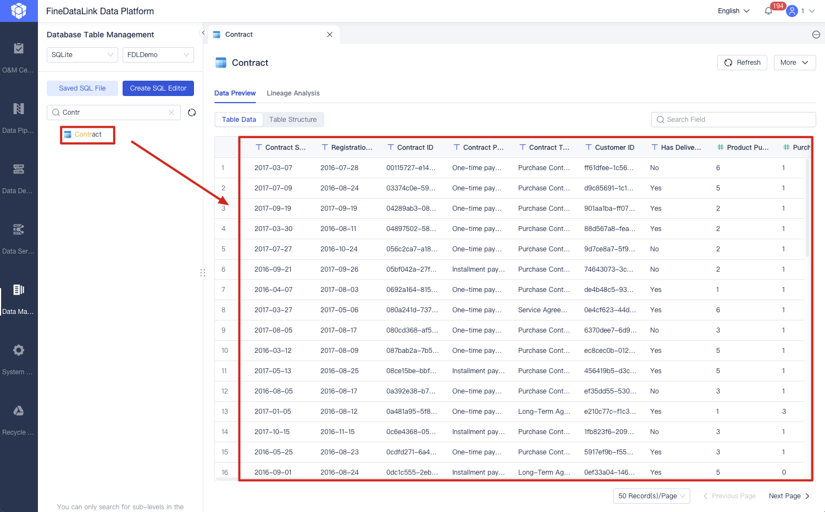Go to Next Page
This screenshot has height=512, width=825.
(x=789, y=496)
